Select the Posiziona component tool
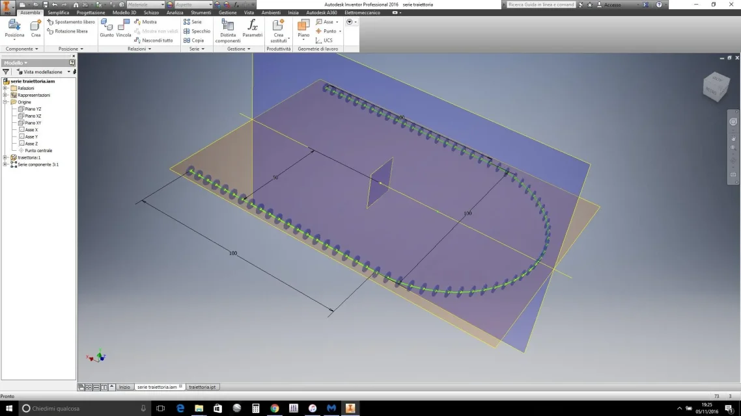The image size is (741, 416). [x=14, y=29]
